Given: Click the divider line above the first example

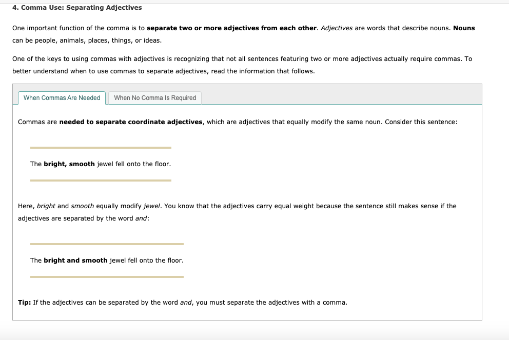Looking at the screenshot, I should coord(101,148).
